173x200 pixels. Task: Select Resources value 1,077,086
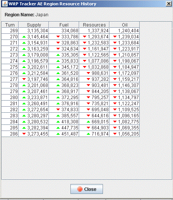[98, 61]
